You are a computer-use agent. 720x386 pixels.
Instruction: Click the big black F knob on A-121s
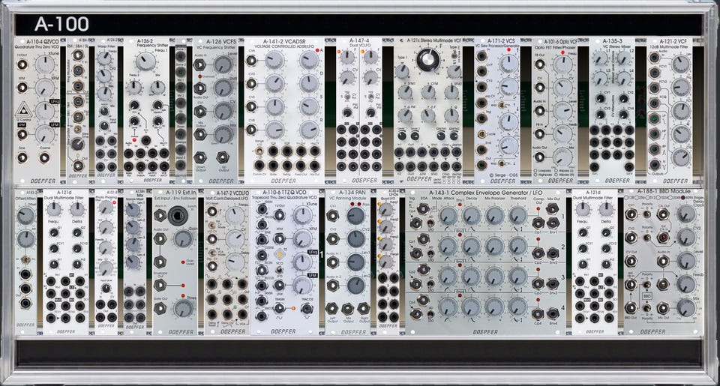click(427, 61)
